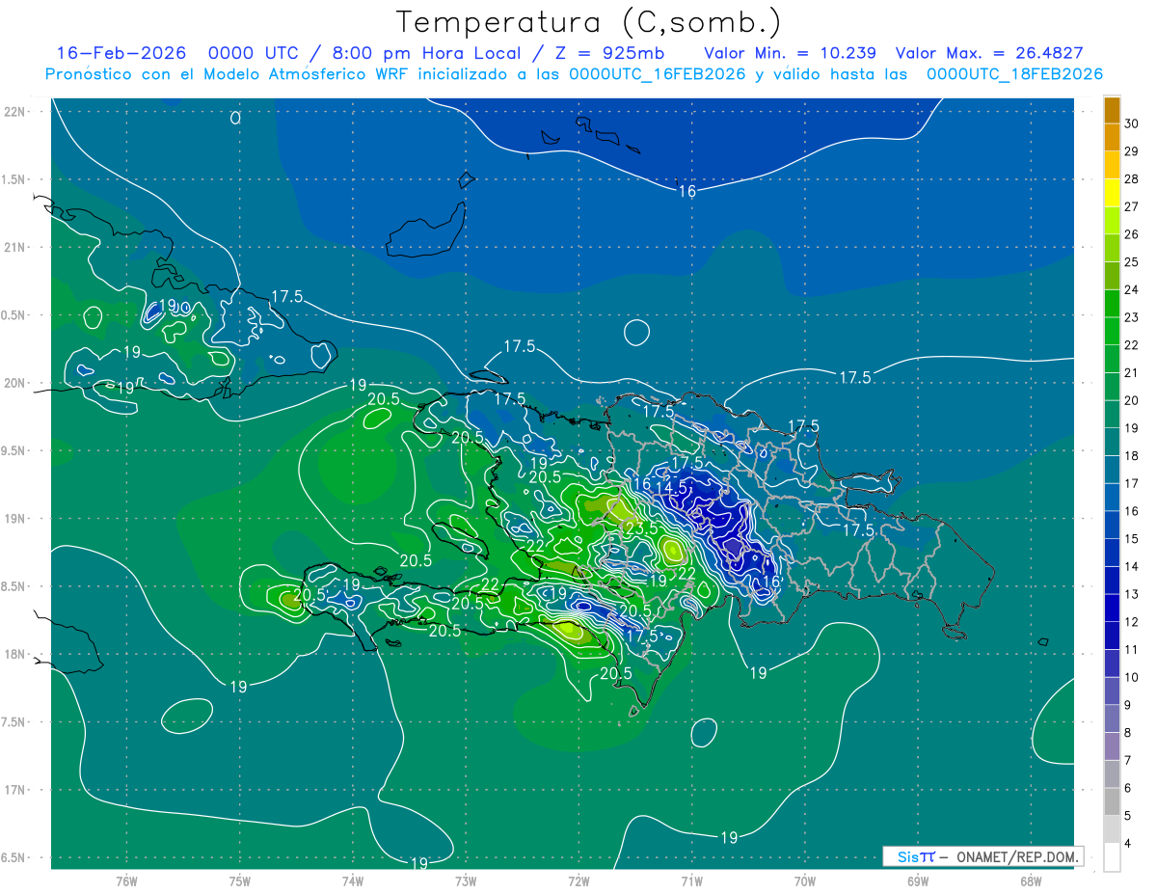The height and width of the screenshot is (894, 1157).
Task: Click the SisTT logo in the watermark
Action: pos(915,856)
